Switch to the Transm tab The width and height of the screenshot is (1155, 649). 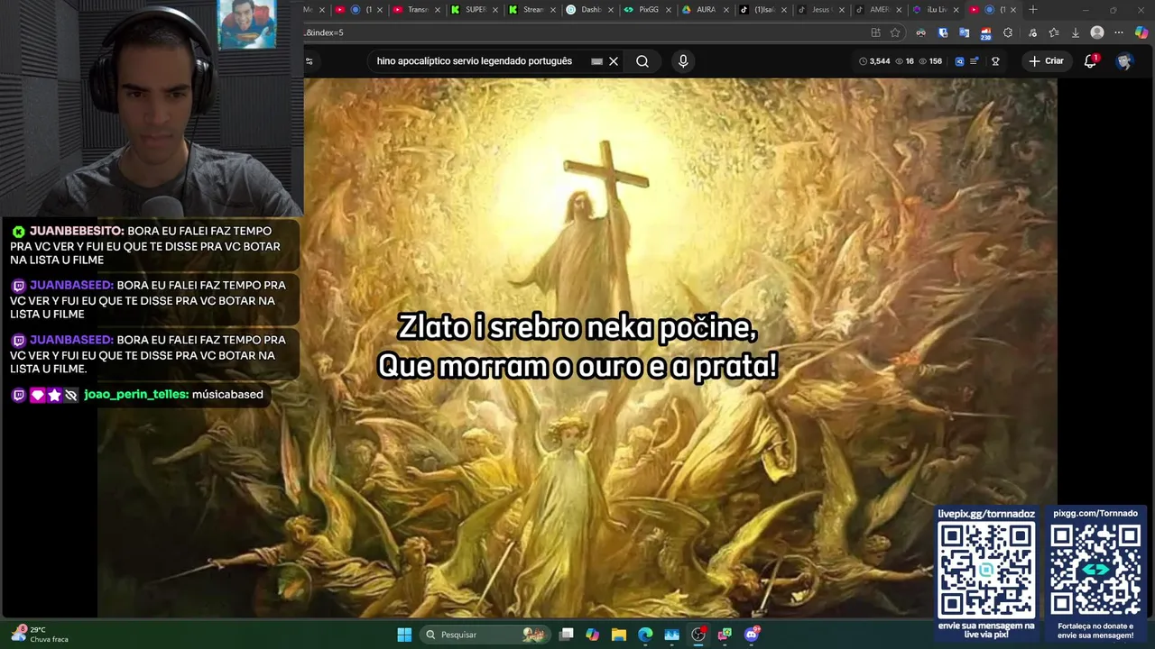(417, 10)
